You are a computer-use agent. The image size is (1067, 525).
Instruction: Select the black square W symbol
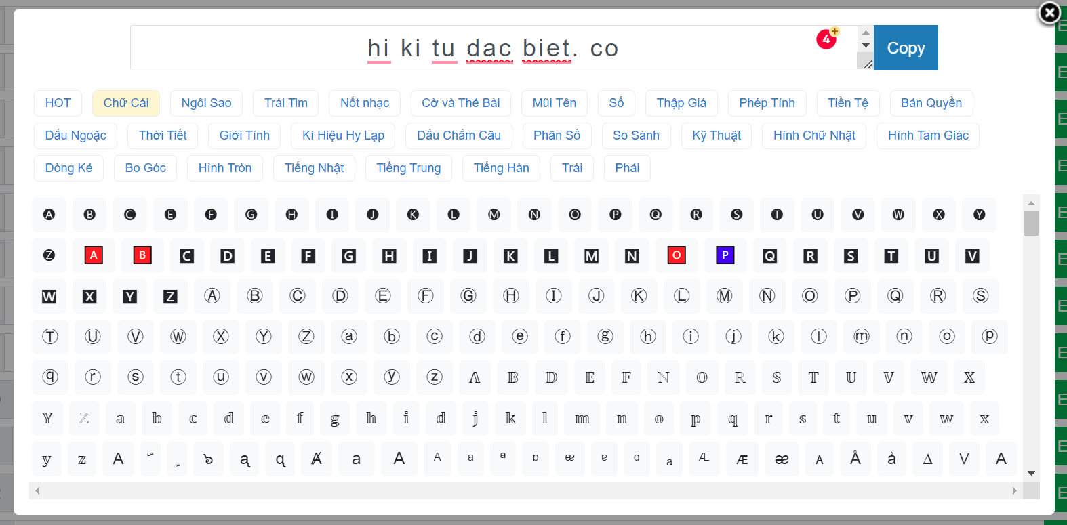pos(49,296)
